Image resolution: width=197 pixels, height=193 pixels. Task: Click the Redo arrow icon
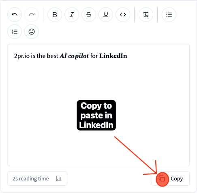32,15
